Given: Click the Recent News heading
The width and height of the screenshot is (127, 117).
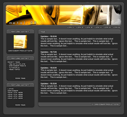Looking at the screenshot, I should (x=14, y=62).
